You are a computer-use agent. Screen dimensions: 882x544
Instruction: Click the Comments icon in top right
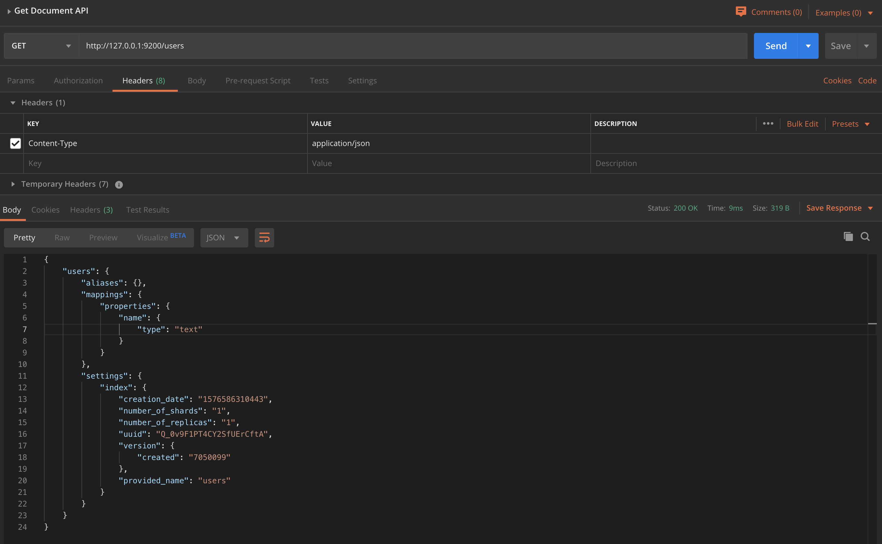tap(741, 11)
